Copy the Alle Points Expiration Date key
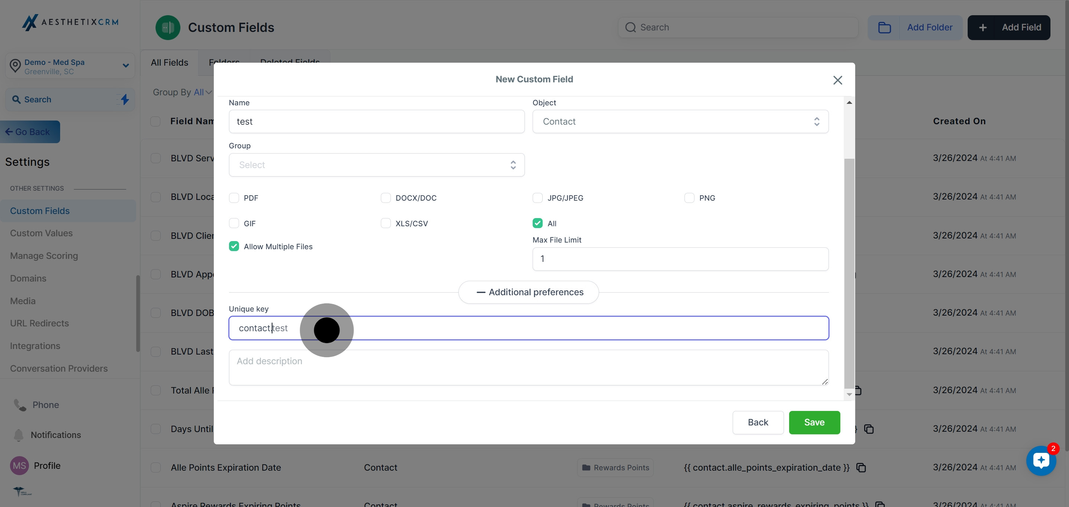1069x507 pixels. tap(861, 468)
